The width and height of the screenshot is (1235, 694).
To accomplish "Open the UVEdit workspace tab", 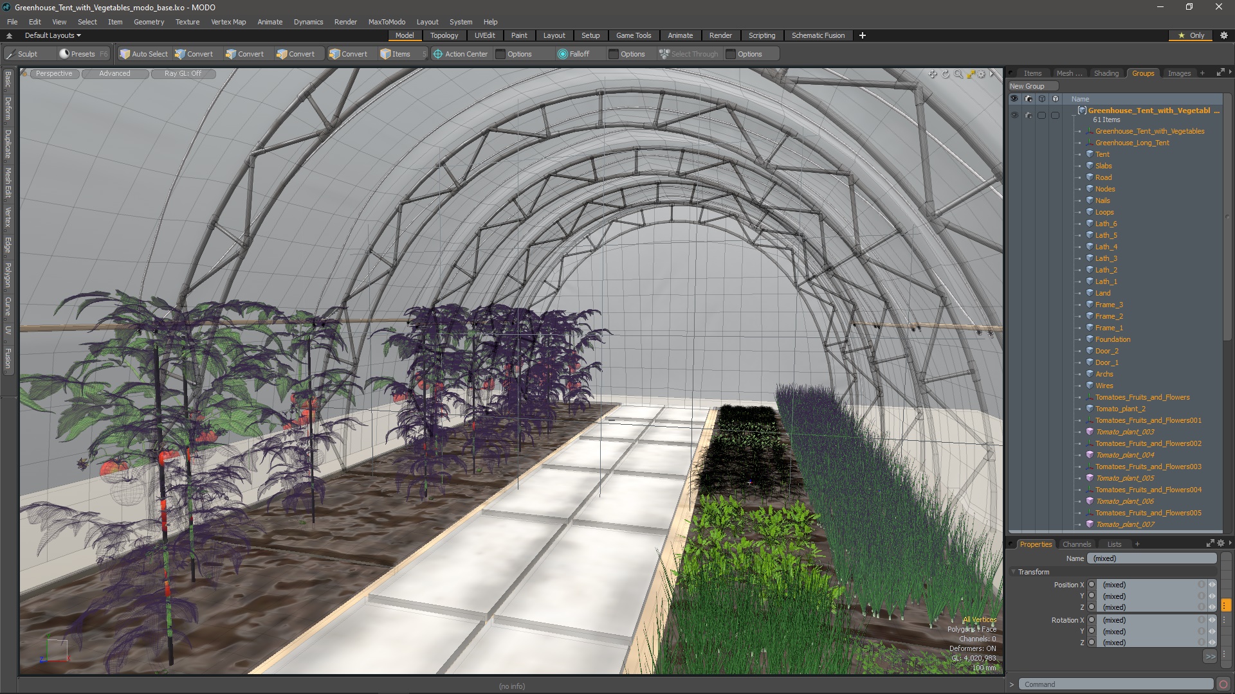I will pyautogui.click(x=485, y=35).
